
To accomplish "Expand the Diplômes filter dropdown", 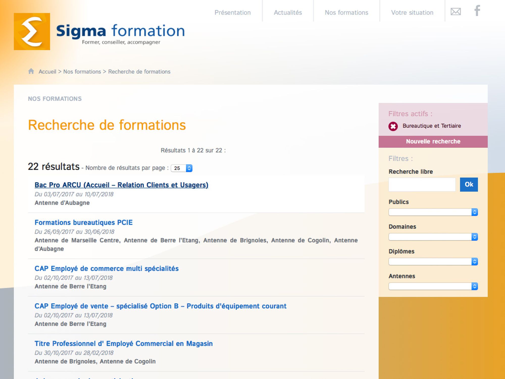I will tap(433, 262).
